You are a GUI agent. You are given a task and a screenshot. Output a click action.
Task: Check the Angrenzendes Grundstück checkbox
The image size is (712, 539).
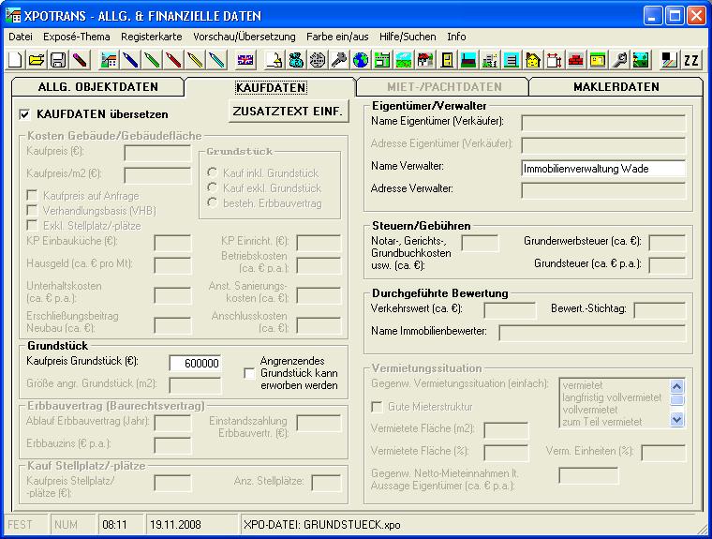(x=249, y=372)
